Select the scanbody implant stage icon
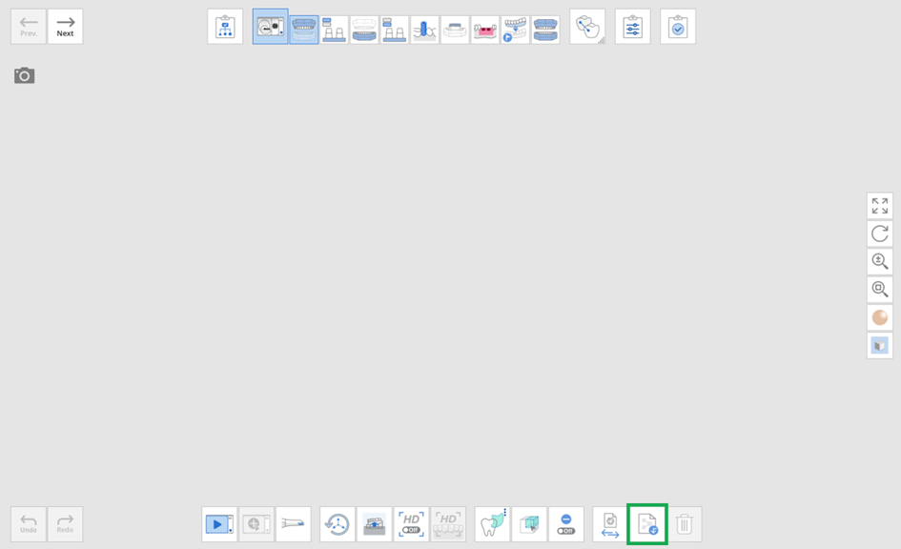 (424, 30)
